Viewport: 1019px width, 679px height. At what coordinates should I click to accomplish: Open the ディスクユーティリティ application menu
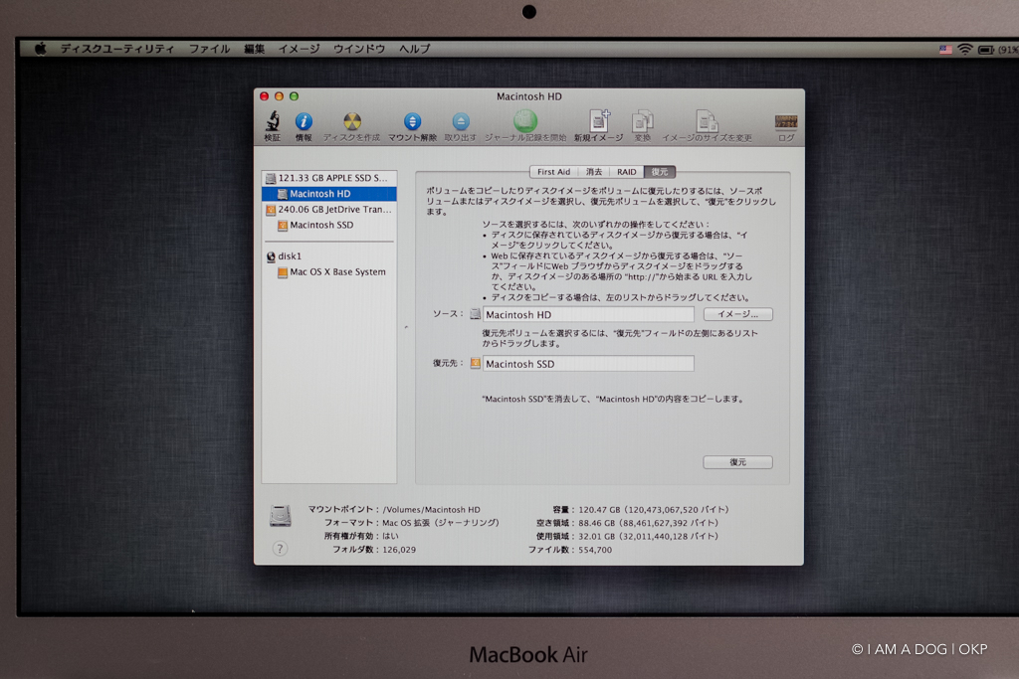[117, 49]
